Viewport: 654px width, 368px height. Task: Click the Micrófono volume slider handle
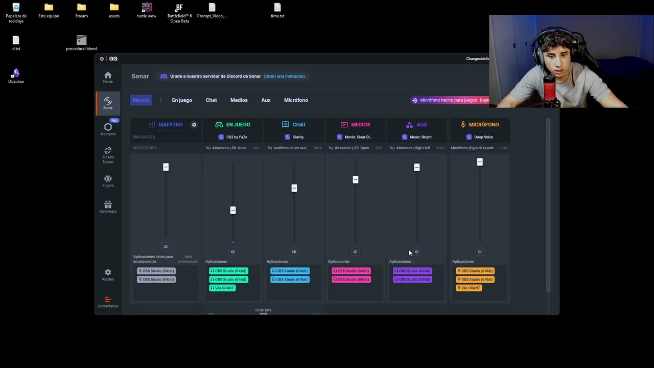[x=479, y=162]
